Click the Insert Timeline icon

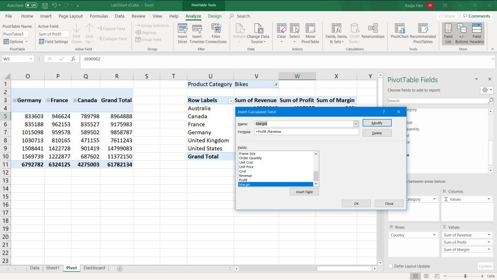click(197, 32)
